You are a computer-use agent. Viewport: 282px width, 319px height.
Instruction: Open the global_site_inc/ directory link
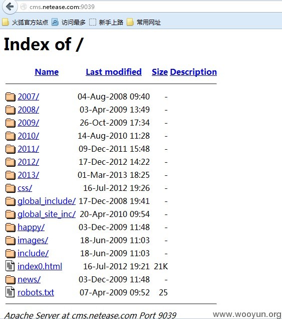(47, 214)
